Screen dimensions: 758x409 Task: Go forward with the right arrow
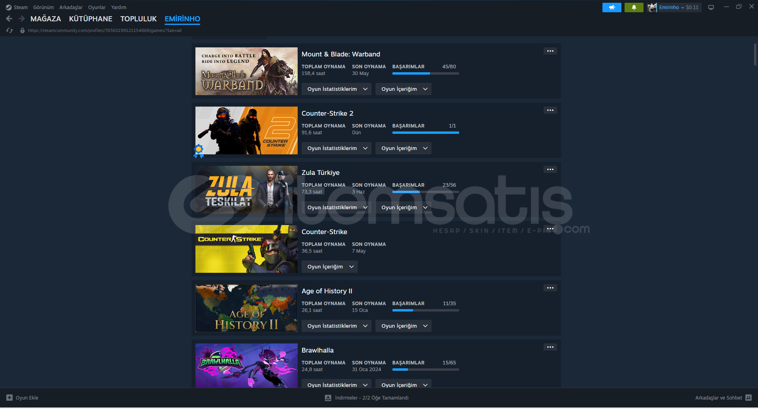pos(22,19)
